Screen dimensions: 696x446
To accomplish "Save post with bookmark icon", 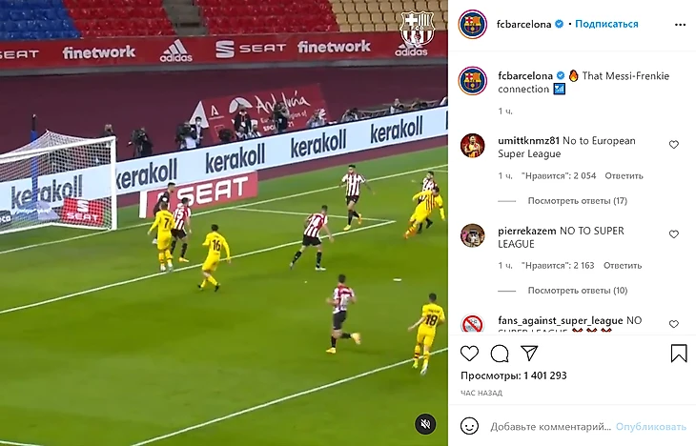I will coord(679,354).
